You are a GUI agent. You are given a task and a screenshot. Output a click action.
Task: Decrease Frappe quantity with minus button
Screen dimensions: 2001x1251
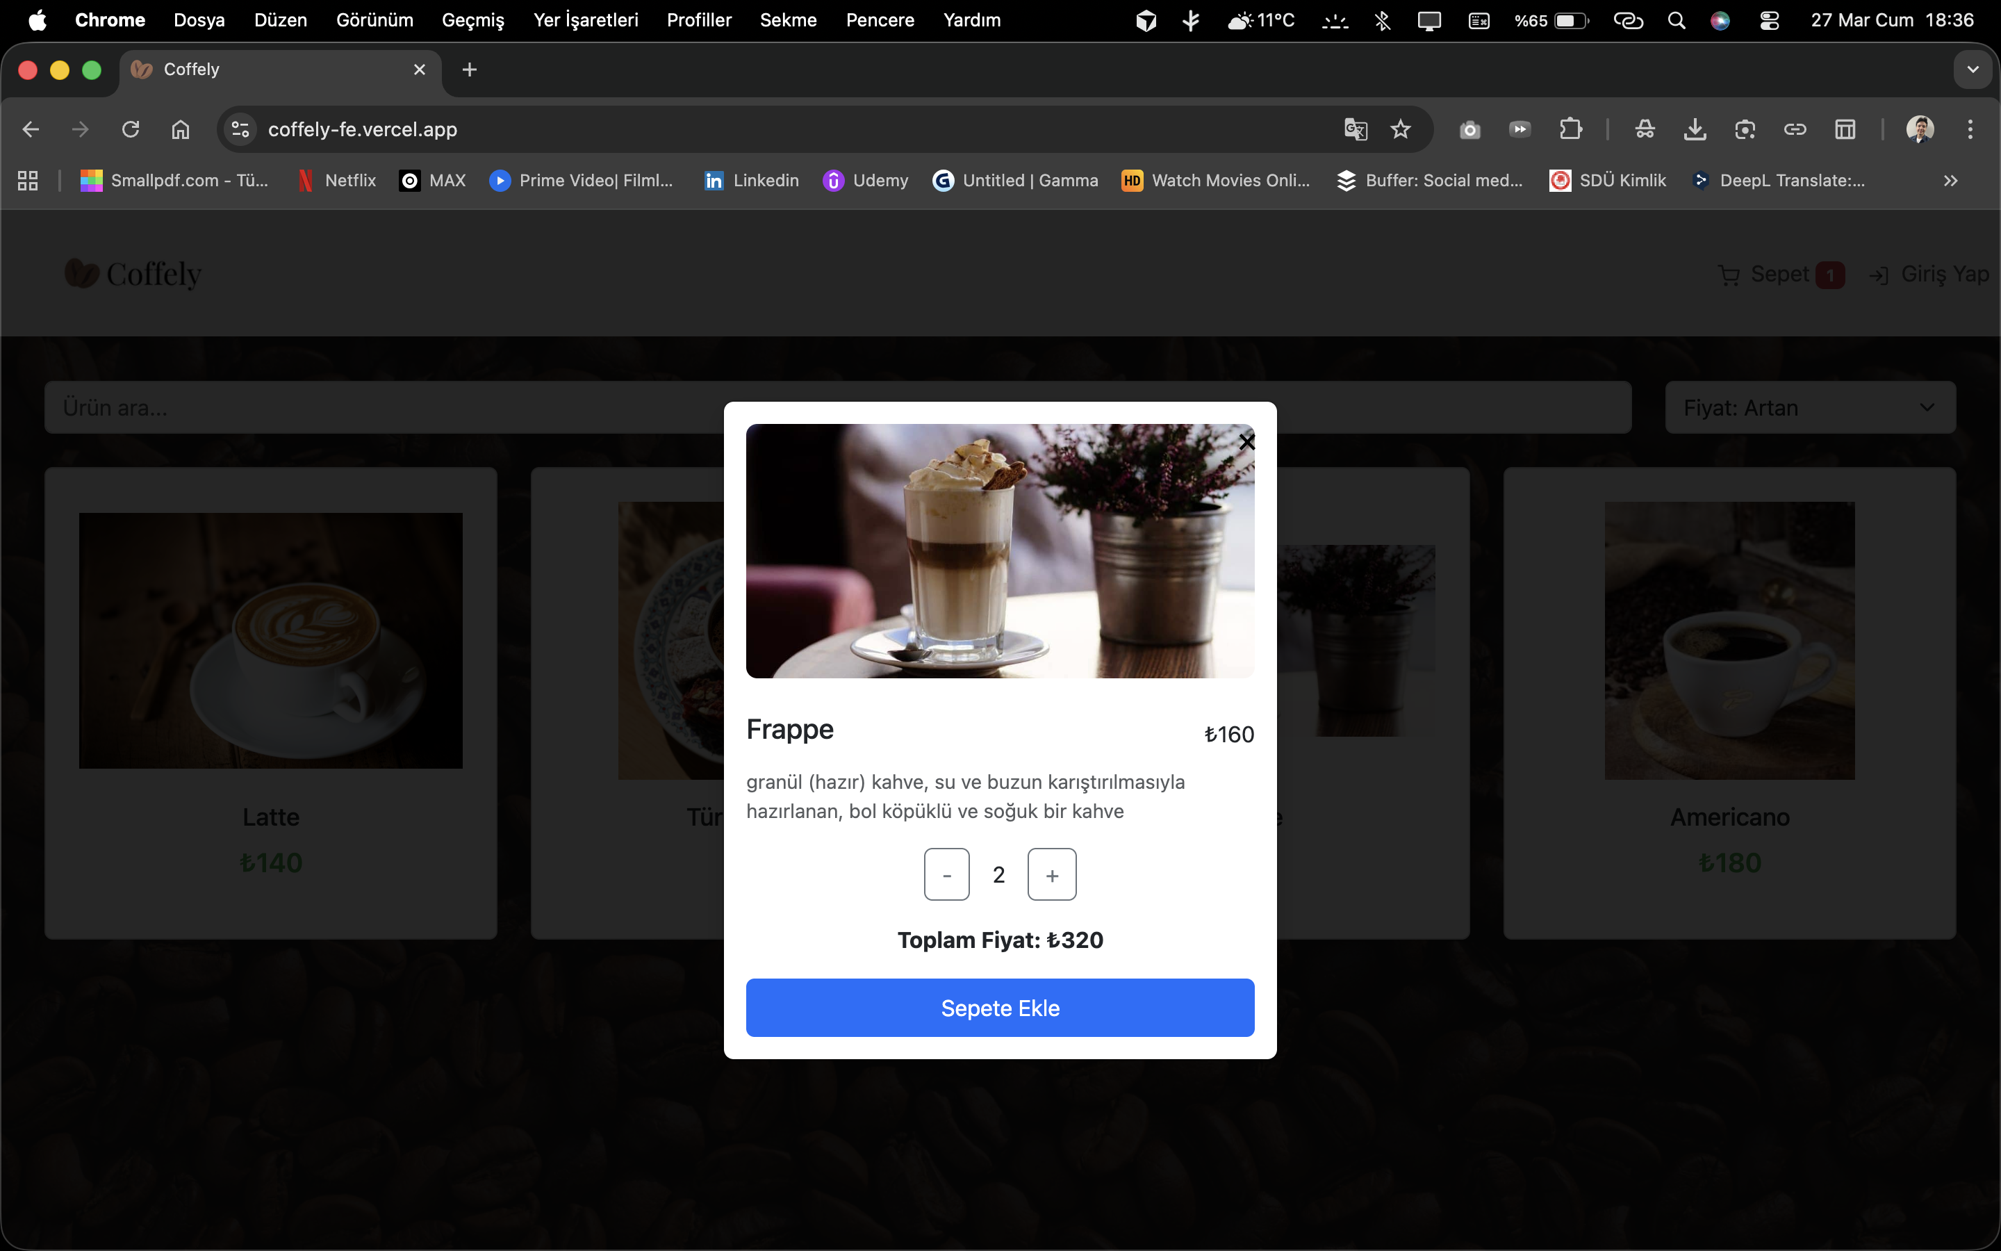(947, 874)
